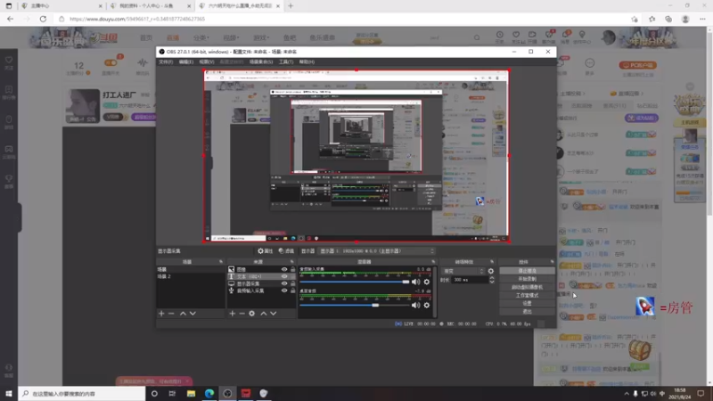
Task: Toggle visibility eye for 文本 (GDI+) source
Action: click(x=284, y=276)
